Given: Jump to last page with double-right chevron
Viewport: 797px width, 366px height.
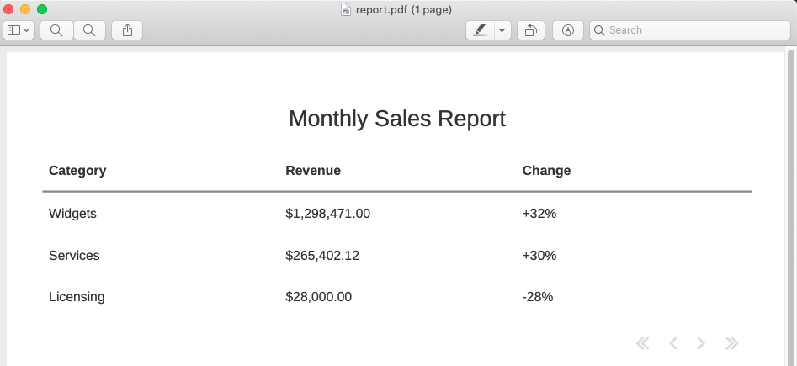Looking at the screenshot, I should coord(731,343).
